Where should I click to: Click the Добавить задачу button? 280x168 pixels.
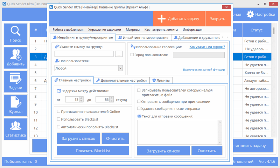click(x=179, y=19)
